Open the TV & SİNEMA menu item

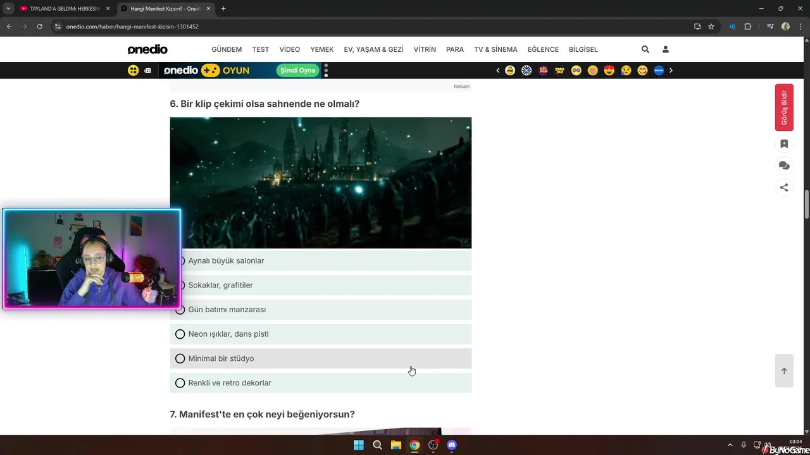point(495,49)
